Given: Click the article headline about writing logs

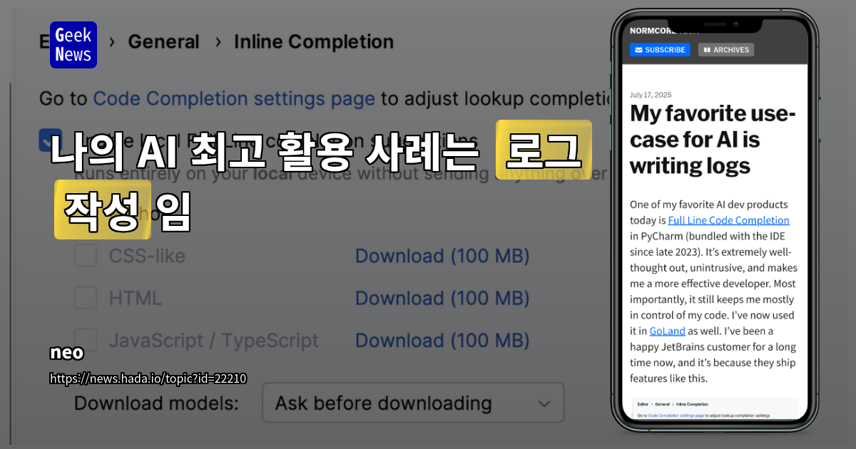Looking at the screenshot, I should pos(713,140).
